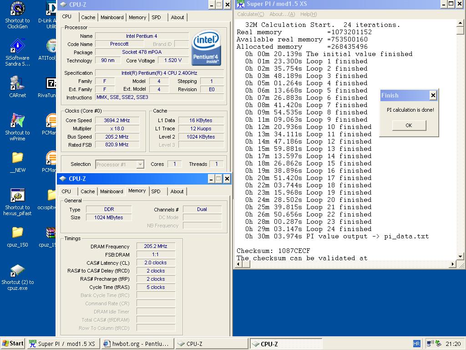
Task: Switch to Memory tab in top CPU-Z window
Action: 137,17
